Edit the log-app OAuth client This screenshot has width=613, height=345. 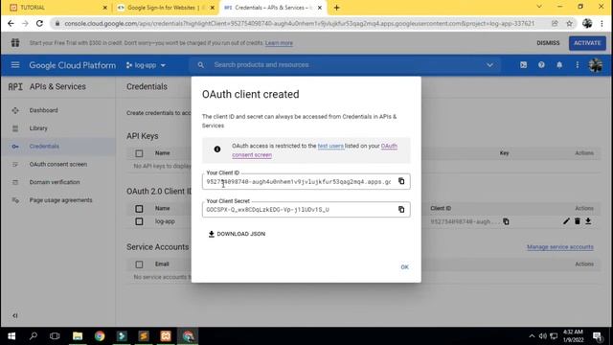click(566, 221)
